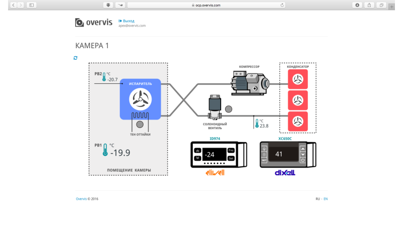The image size is (403, 241).
Task: Toggle the defrost heater indicator circle
Action: pos(140,125)
